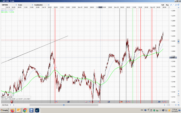Viewport: 181px width, 113px height.
Task: Click the Buy button
Action: point(167,5)
